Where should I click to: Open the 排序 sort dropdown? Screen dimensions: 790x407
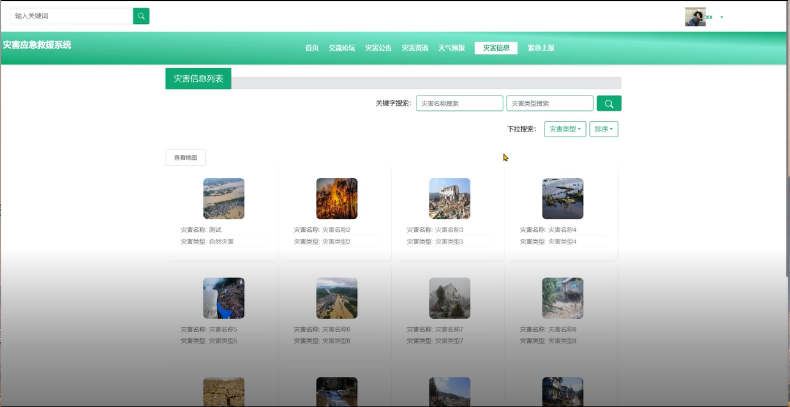[604, 129]
